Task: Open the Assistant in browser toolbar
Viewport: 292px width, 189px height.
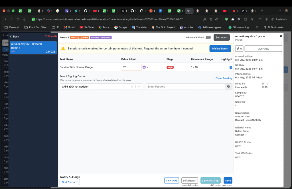Action: [x=279, y=19]
